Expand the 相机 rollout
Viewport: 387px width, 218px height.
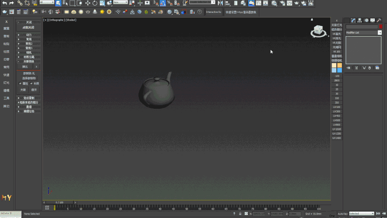tap(29, 52)
